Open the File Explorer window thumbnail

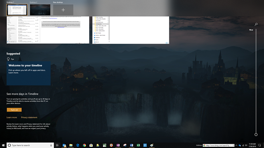(131, 30)
